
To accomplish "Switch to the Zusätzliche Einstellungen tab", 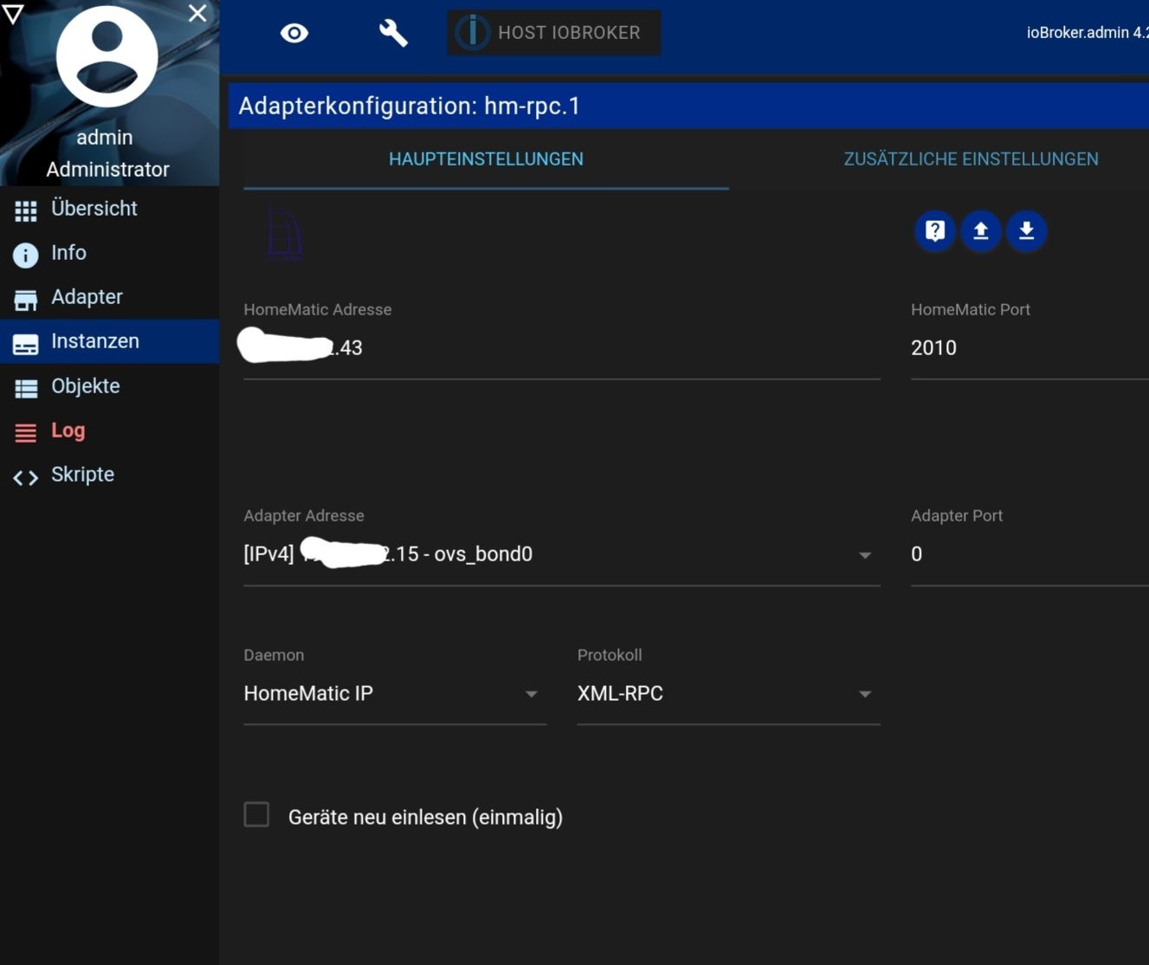I will [x=971, y=159].
